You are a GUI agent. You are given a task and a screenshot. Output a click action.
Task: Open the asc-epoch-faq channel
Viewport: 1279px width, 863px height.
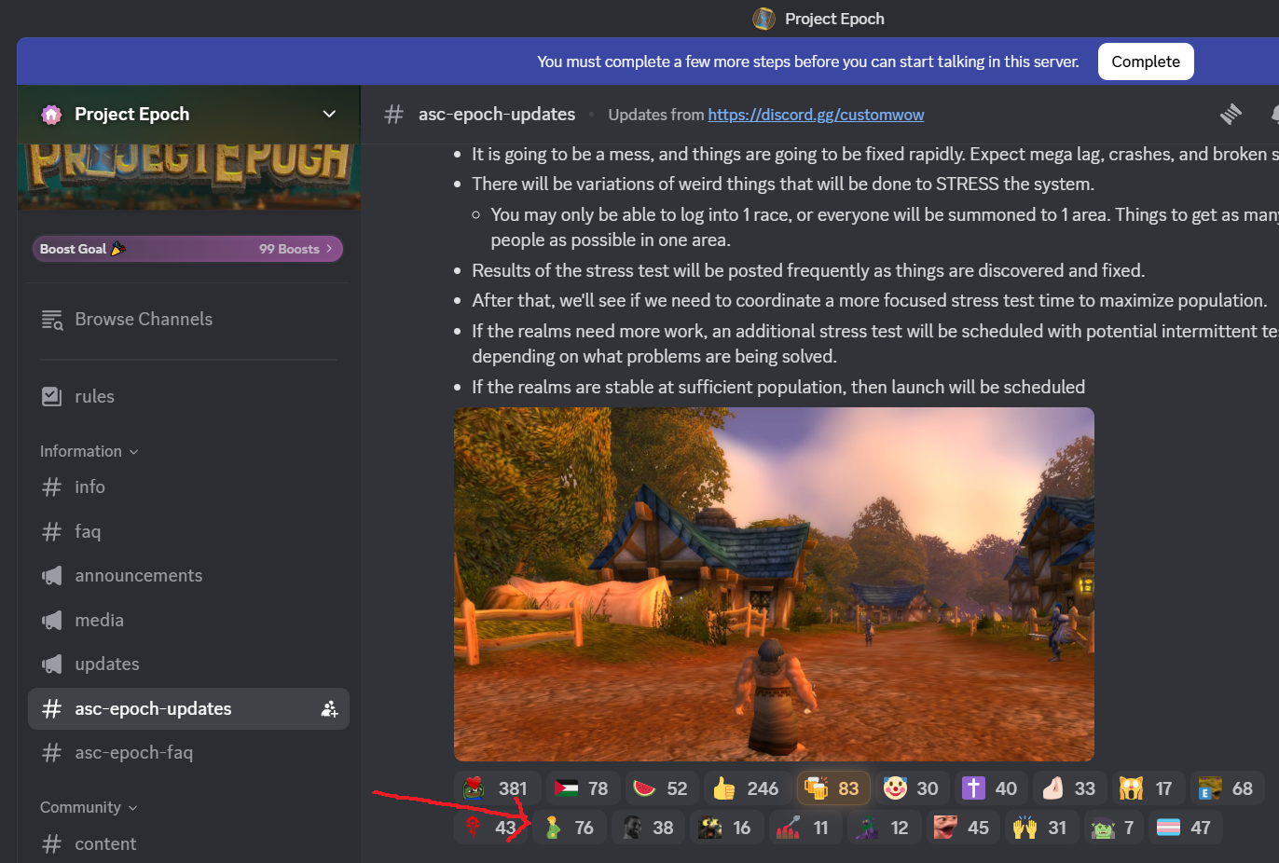[x=188, y=753]
